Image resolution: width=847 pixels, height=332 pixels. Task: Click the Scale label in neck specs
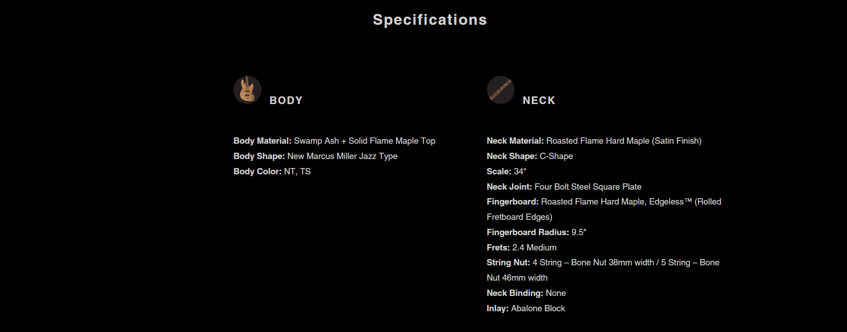pos(499,172)
